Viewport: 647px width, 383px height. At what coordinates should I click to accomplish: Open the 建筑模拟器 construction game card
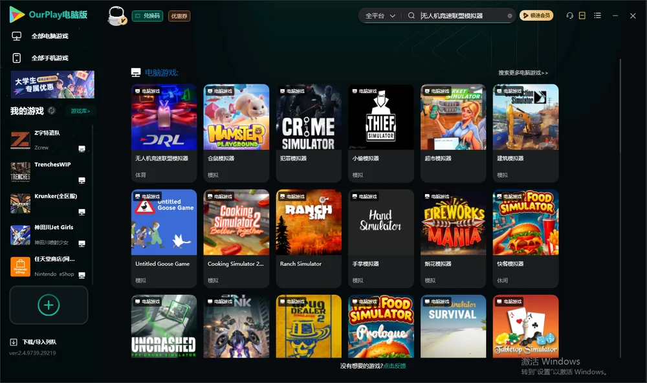point(525,133)
